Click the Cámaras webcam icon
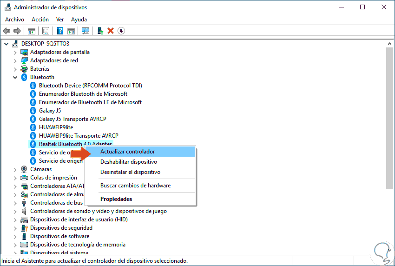Viewport: 395px width, 266px height. pos(24,169)
